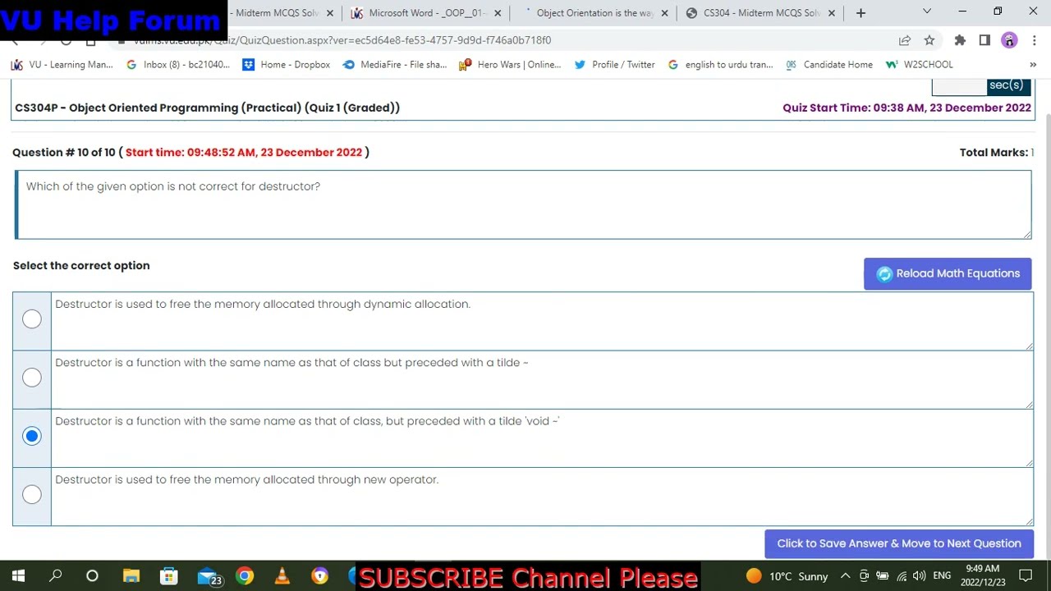Close the last CS304 Midterm MCQS tab

click(831, 13)
